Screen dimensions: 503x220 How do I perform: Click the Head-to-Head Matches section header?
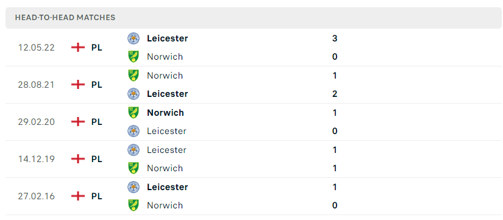(x=254, y=18)
